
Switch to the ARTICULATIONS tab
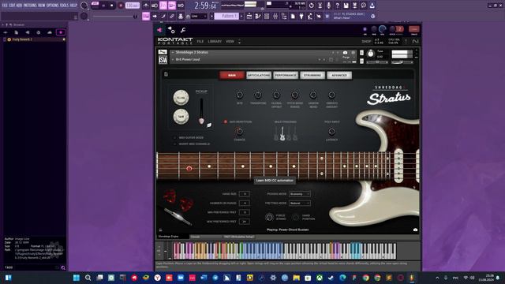(259, 76)
